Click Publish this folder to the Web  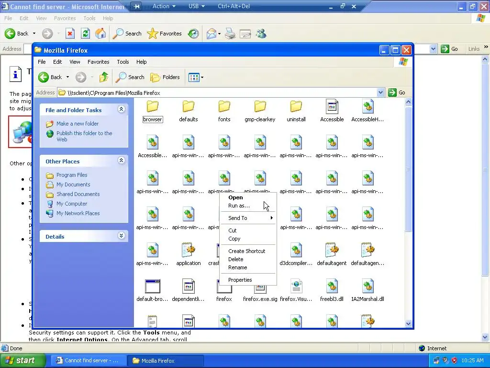click(84, 136)
